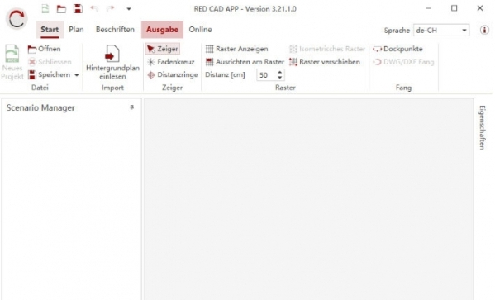Click the undo arrow in title bar
The image size is (495, 300).
tap(94, 8)
